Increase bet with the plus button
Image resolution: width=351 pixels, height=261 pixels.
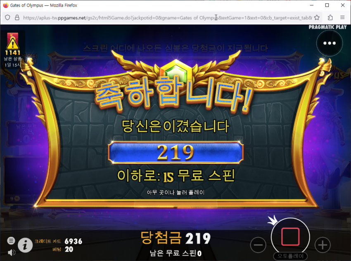click(x=323, y=245)
